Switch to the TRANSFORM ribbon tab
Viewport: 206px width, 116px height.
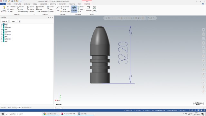(62, 4)
